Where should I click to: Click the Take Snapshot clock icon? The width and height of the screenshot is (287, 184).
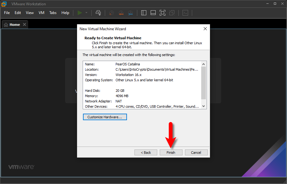coord(111,13)
